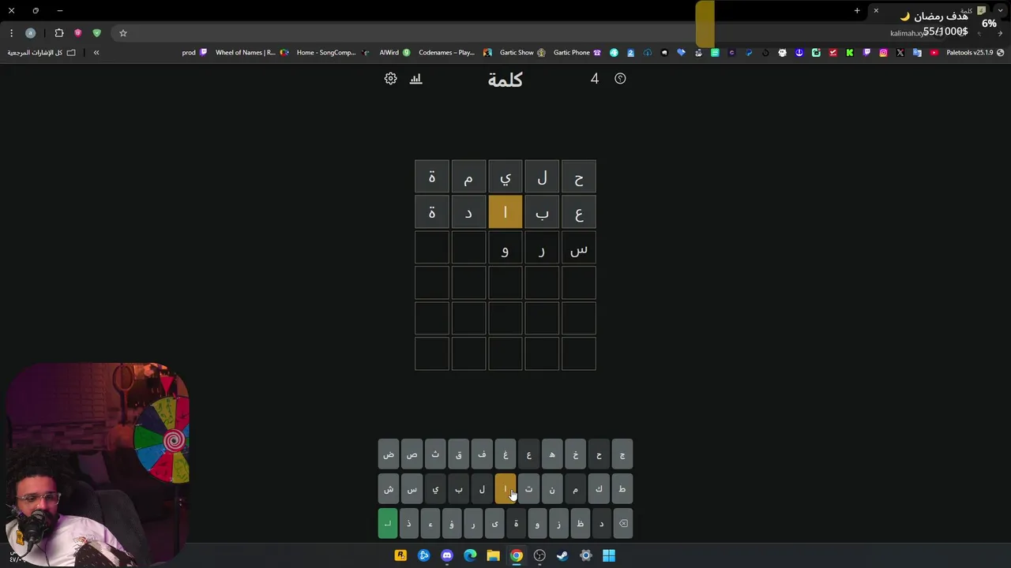This screenshot has width=1011, height=568.
Task: Tap the ش key on the keyboard
Action: coord(389,489)
